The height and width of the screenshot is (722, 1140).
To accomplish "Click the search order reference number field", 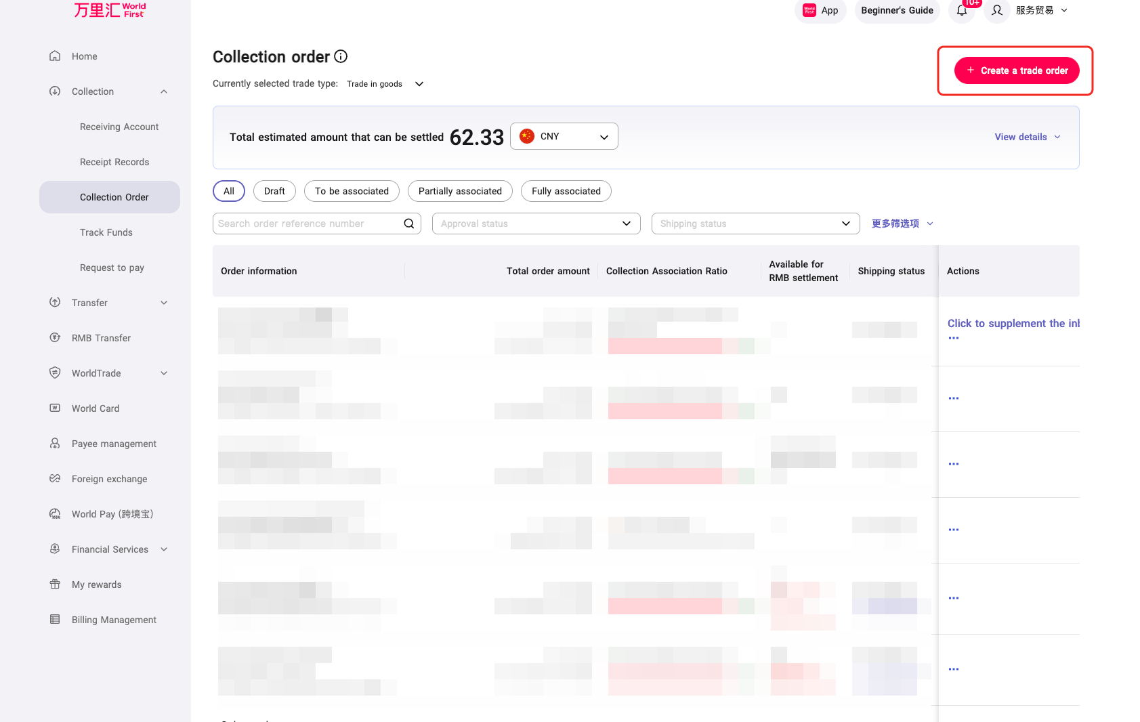I will click(308, 224).
